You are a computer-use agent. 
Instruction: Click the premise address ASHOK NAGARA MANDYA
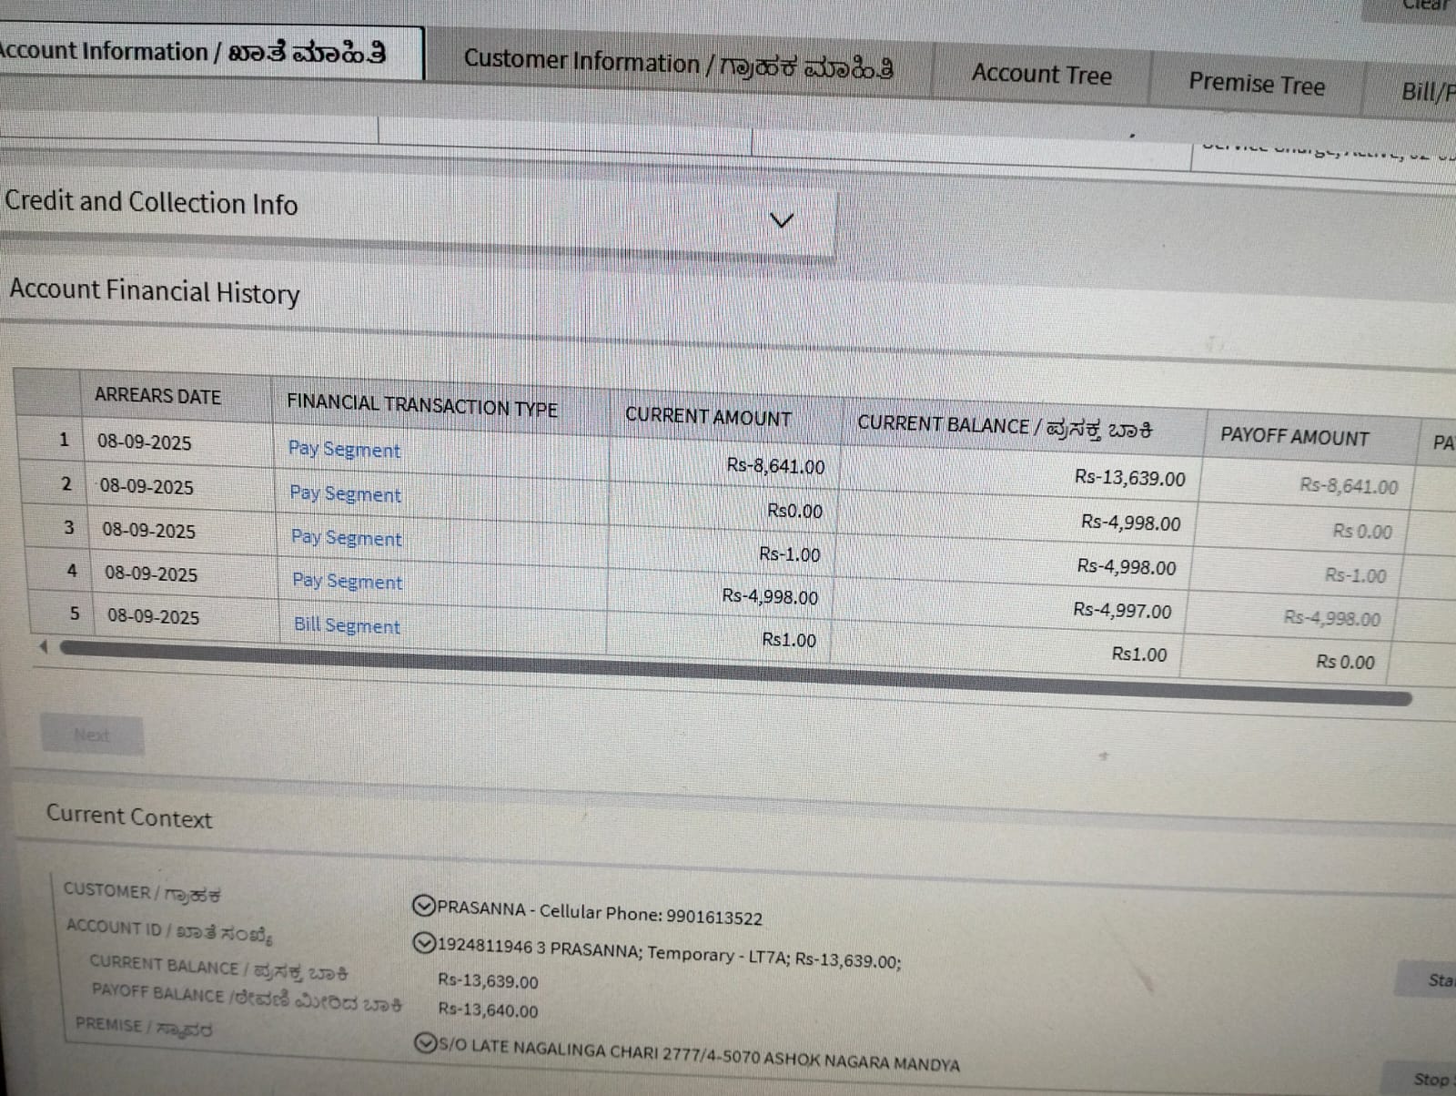699,1054
